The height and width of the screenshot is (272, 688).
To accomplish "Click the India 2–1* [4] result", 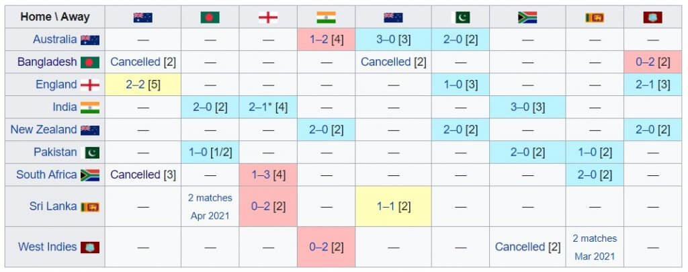I will 268,107.
